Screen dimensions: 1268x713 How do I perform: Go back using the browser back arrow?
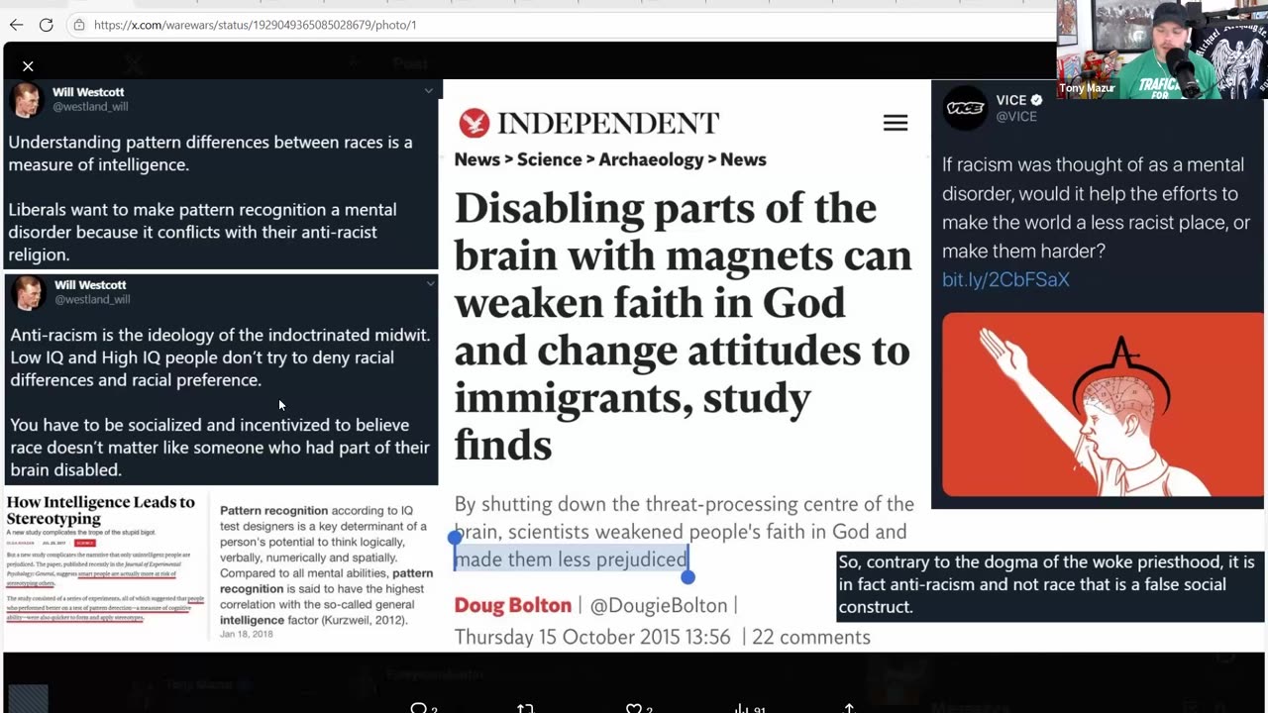[16, 25]
